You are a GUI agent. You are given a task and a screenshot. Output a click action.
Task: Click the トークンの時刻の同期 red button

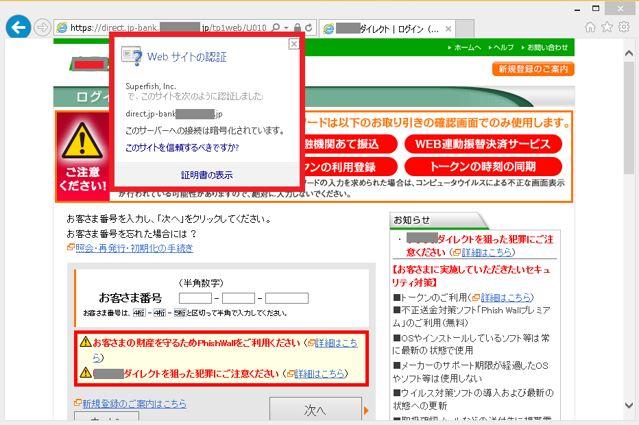483,167
